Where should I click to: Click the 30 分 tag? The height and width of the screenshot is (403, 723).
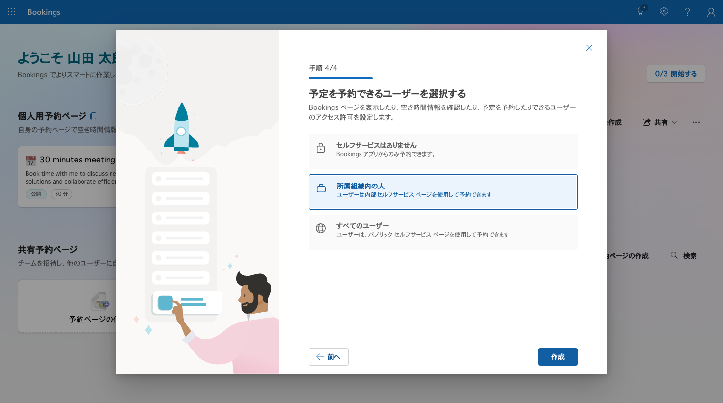tap(61, 194)
